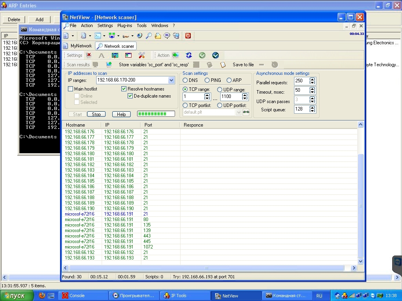Click the cable connector toolbar icon

(126, 36)
